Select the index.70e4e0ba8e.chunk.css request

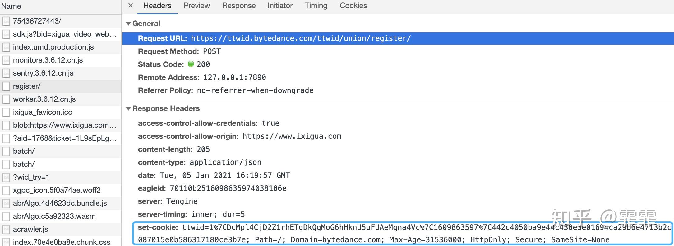coord(61,242)
